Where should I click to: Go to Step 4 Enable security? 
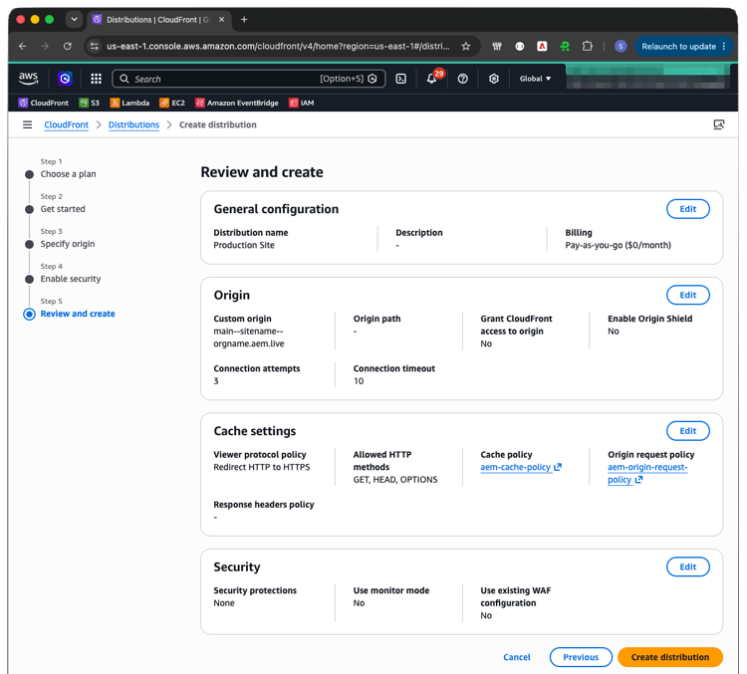point(71,279)
